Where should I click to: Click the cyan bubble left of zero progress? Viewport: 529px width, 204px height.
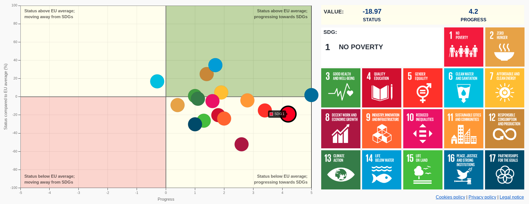point(157,81)
